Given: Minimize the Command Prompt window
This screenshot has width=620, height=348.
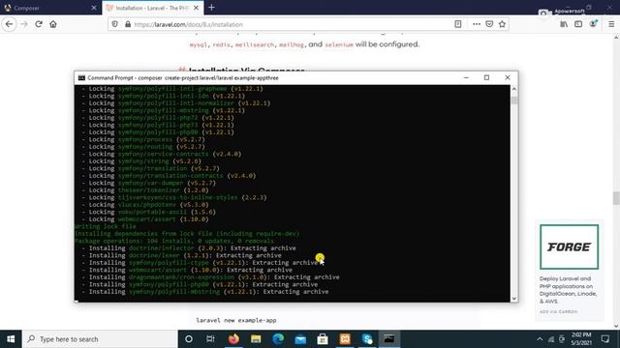Looking at the screenshot, I should click(x=466, y=77).
